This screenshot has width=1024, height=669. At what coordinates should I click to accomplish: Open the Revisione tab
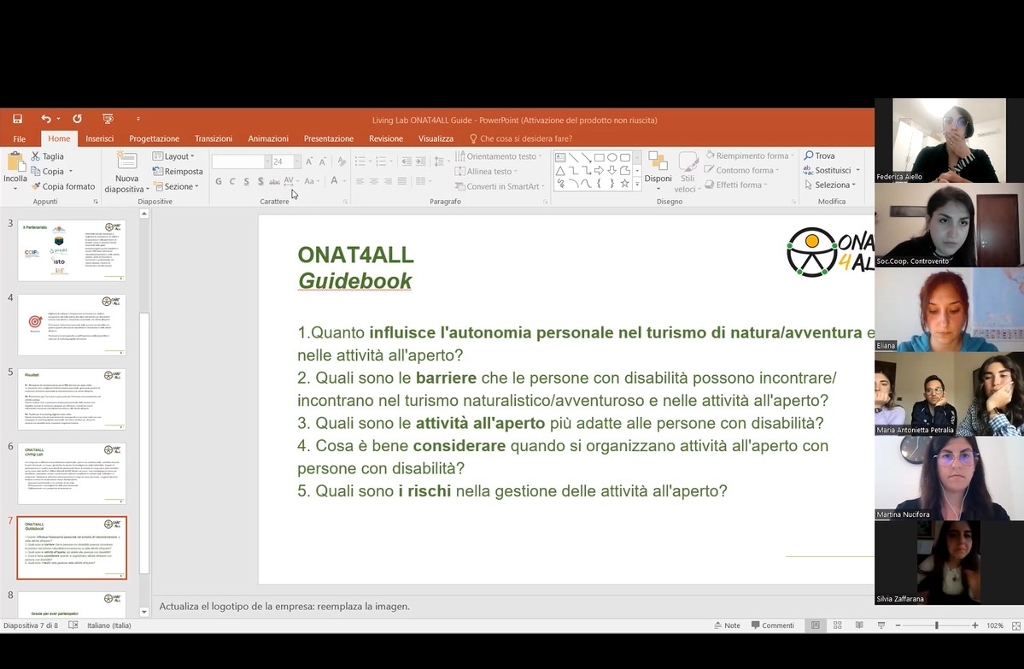click(x=386, y=138)
